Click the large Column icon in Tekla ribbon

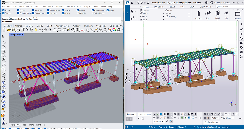coord(198,15)
